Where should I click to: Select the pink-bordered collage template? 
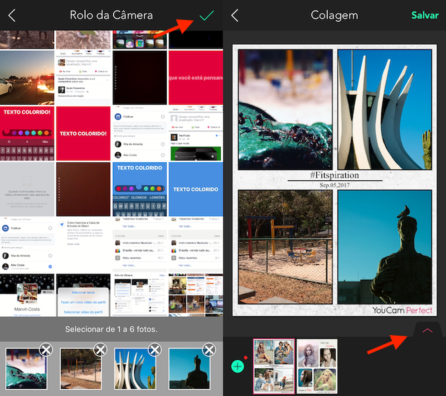click(x=274, y=367)
